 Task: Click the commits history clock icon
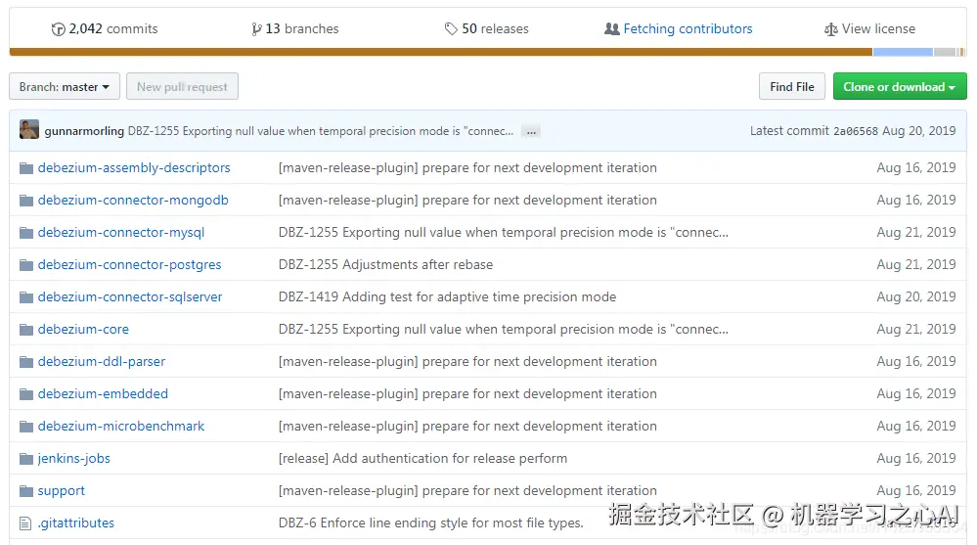coord(58,29)
